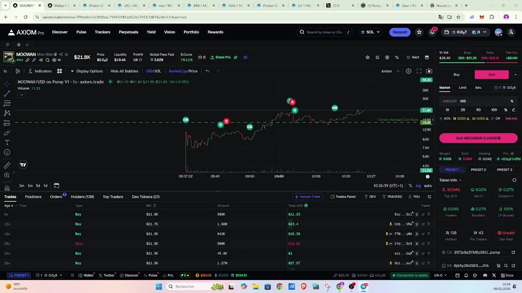Viewport: 522px width, 293px height.
Task: Toggle log scale on chart
Action: click(x=418, y=186)
